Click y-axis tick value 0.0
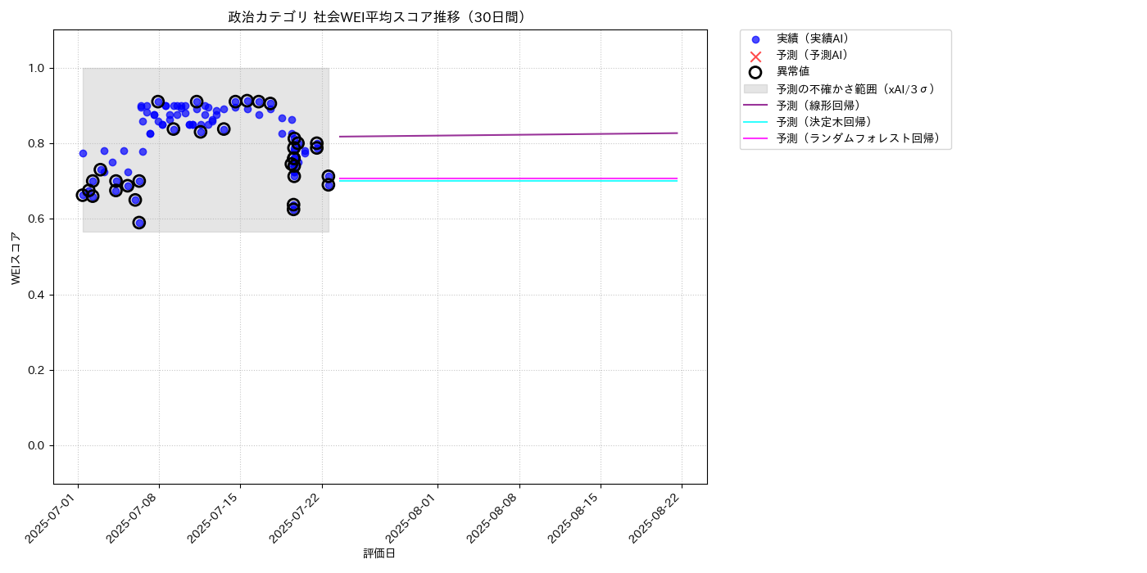Viewport: 1147px width, 573px height. tap(39, 445)
